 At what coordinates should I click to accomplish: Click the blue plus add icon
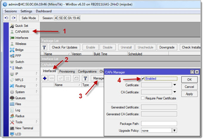click(45, 78)
